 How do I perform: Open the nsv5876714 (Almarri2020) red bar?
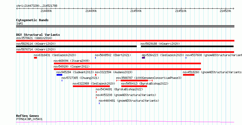[125, 52]
